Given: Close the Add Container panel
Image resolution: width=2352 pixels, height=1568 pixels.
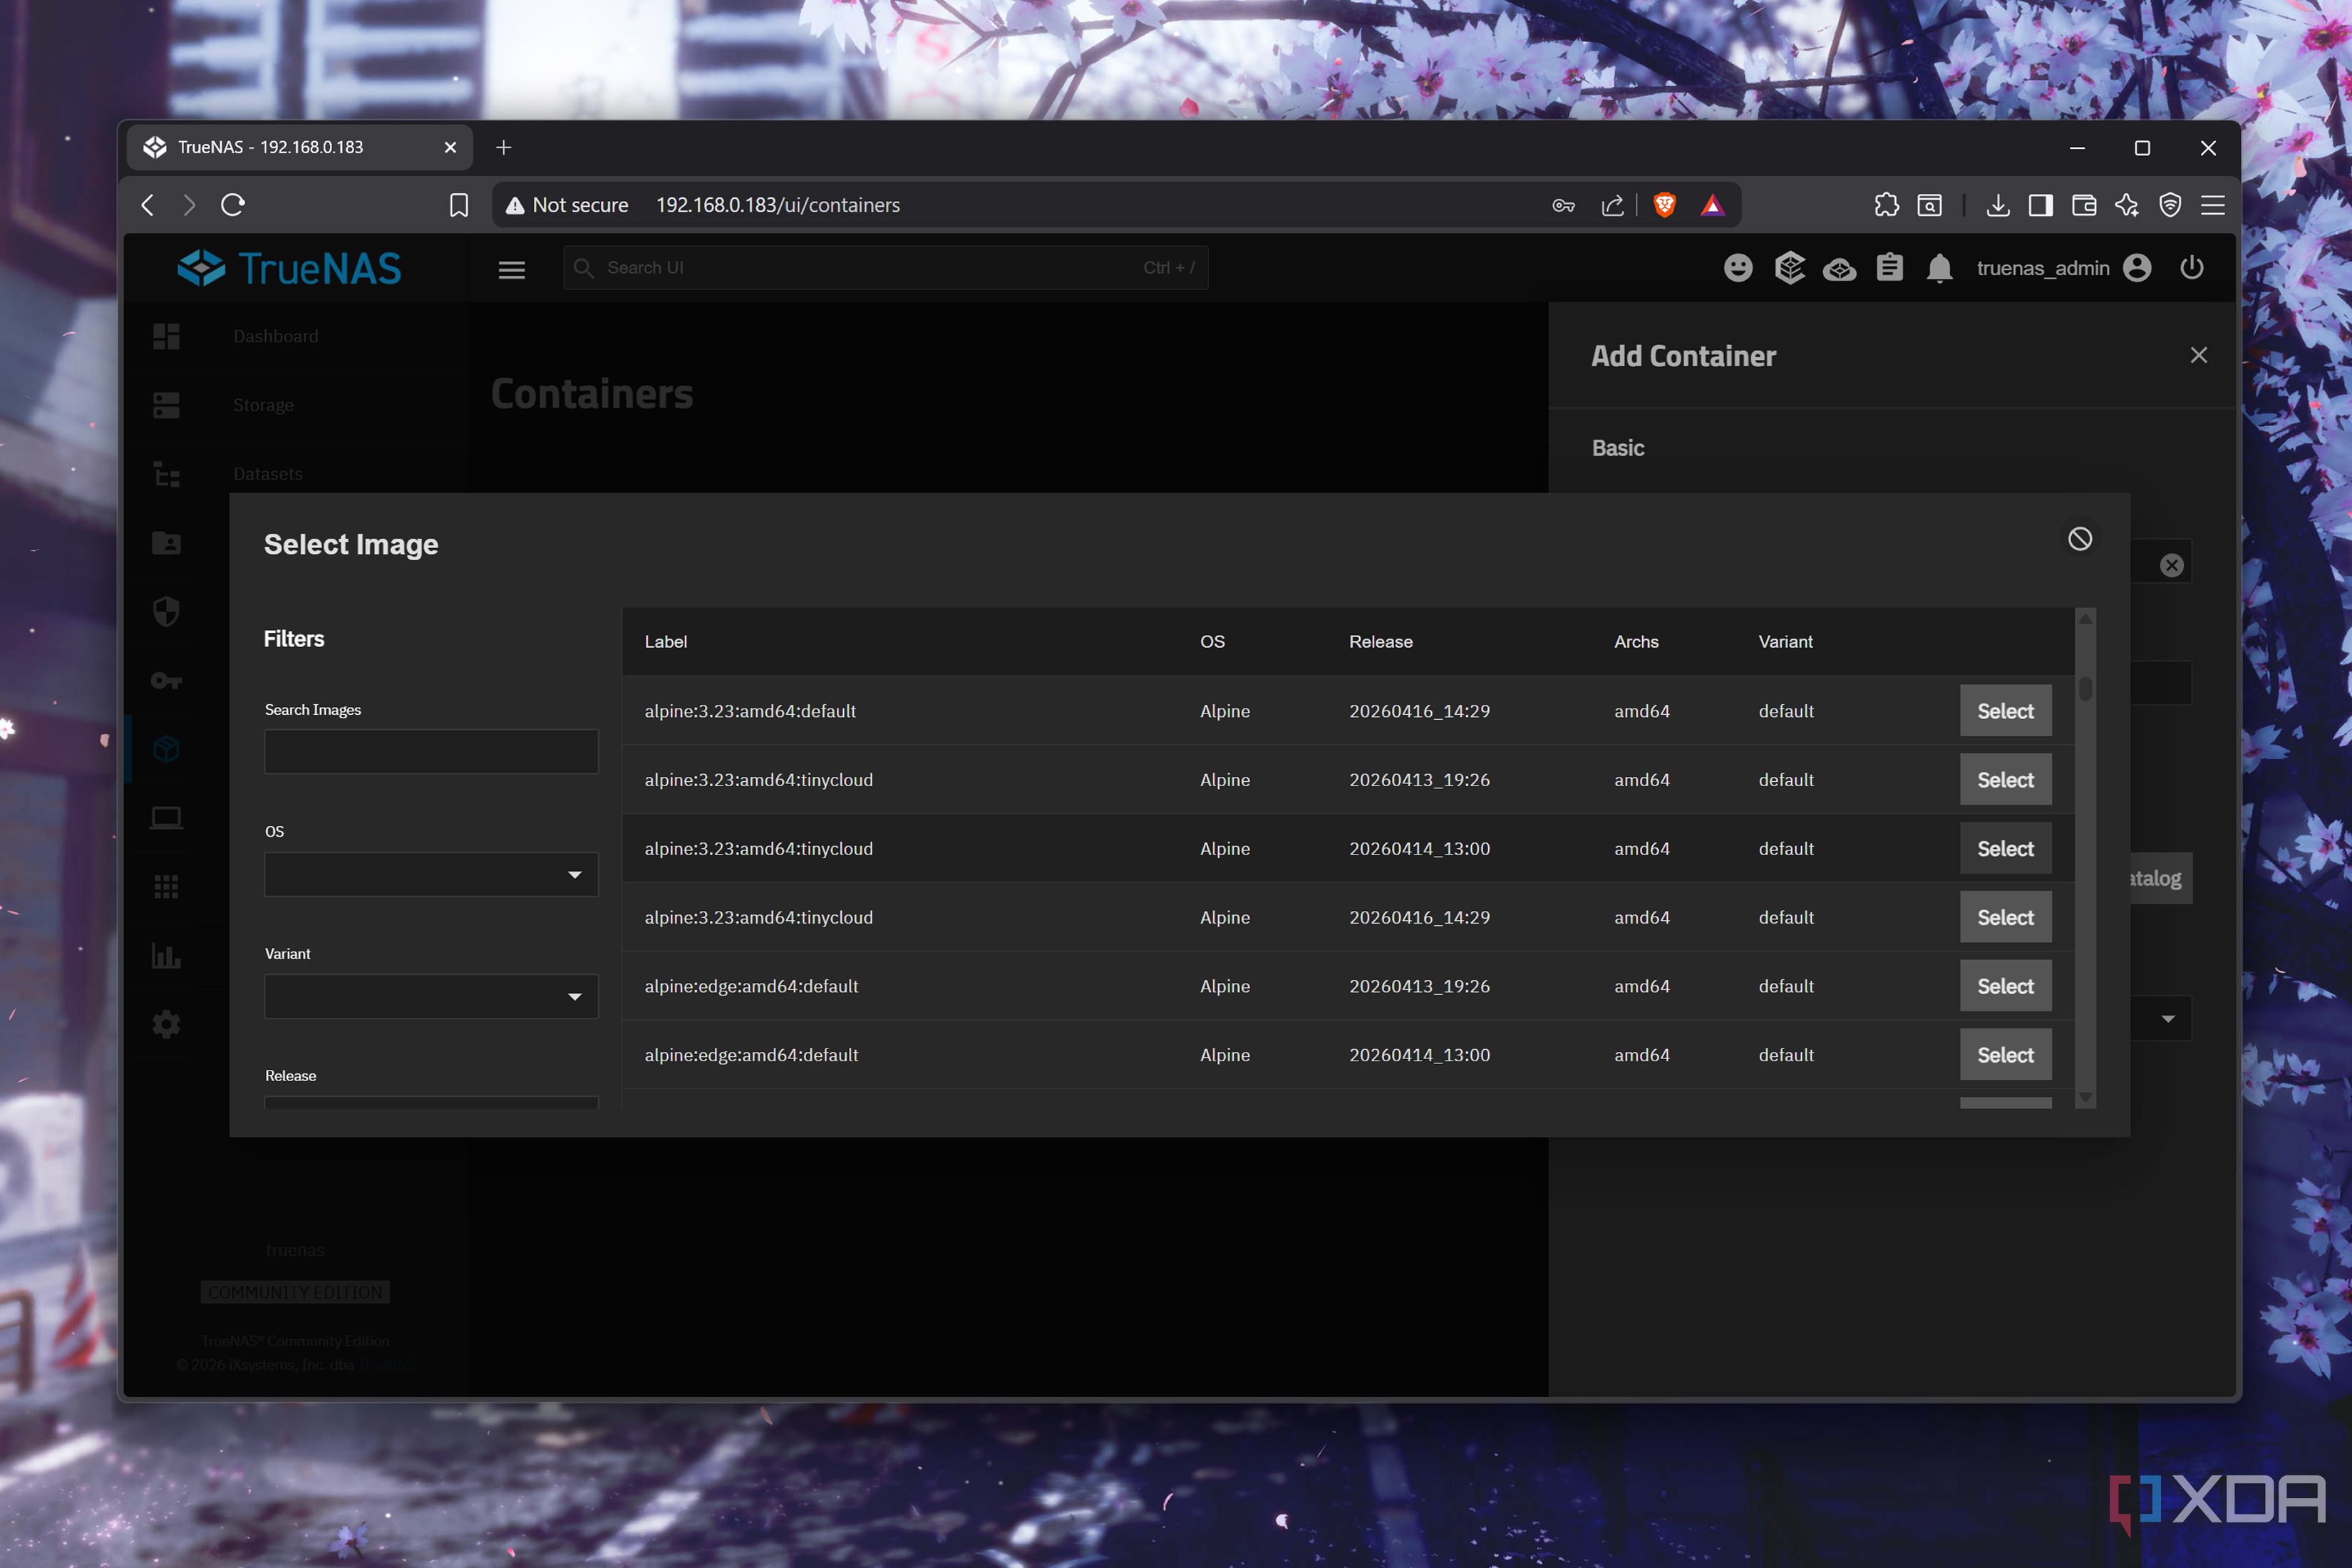Looking at the screenshot, I should (2198, 355).
